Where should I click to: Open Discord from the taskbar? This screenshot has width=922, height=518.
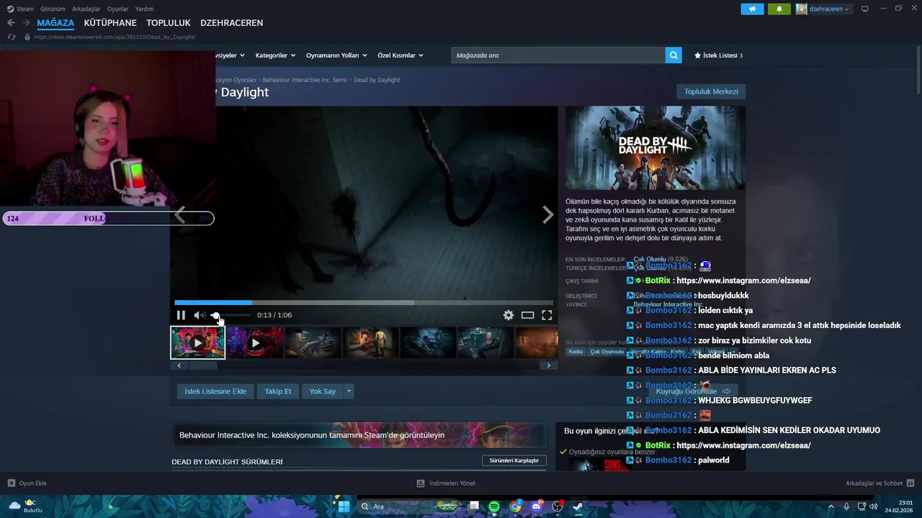[537, 506]
